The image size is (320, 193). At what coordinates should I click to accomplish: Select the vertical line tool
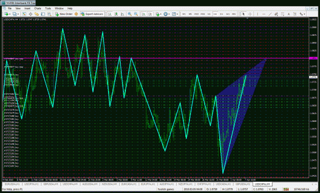(258, 14)
